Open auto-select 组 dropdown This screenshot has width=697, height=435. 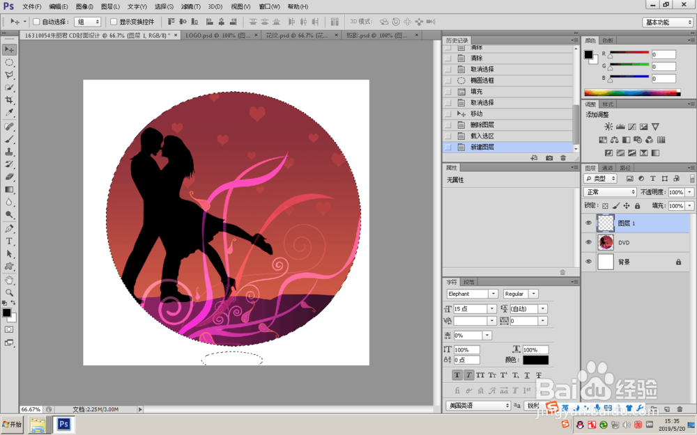pyautogui.click(x=88, y=22)
